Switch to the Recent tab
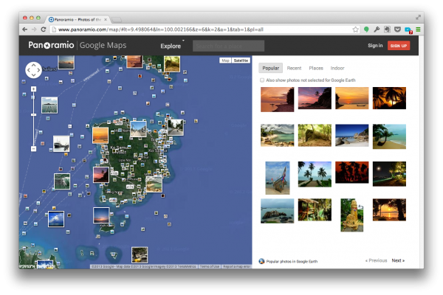The height and width of the screenshot is (295, 443). [294, 68]
